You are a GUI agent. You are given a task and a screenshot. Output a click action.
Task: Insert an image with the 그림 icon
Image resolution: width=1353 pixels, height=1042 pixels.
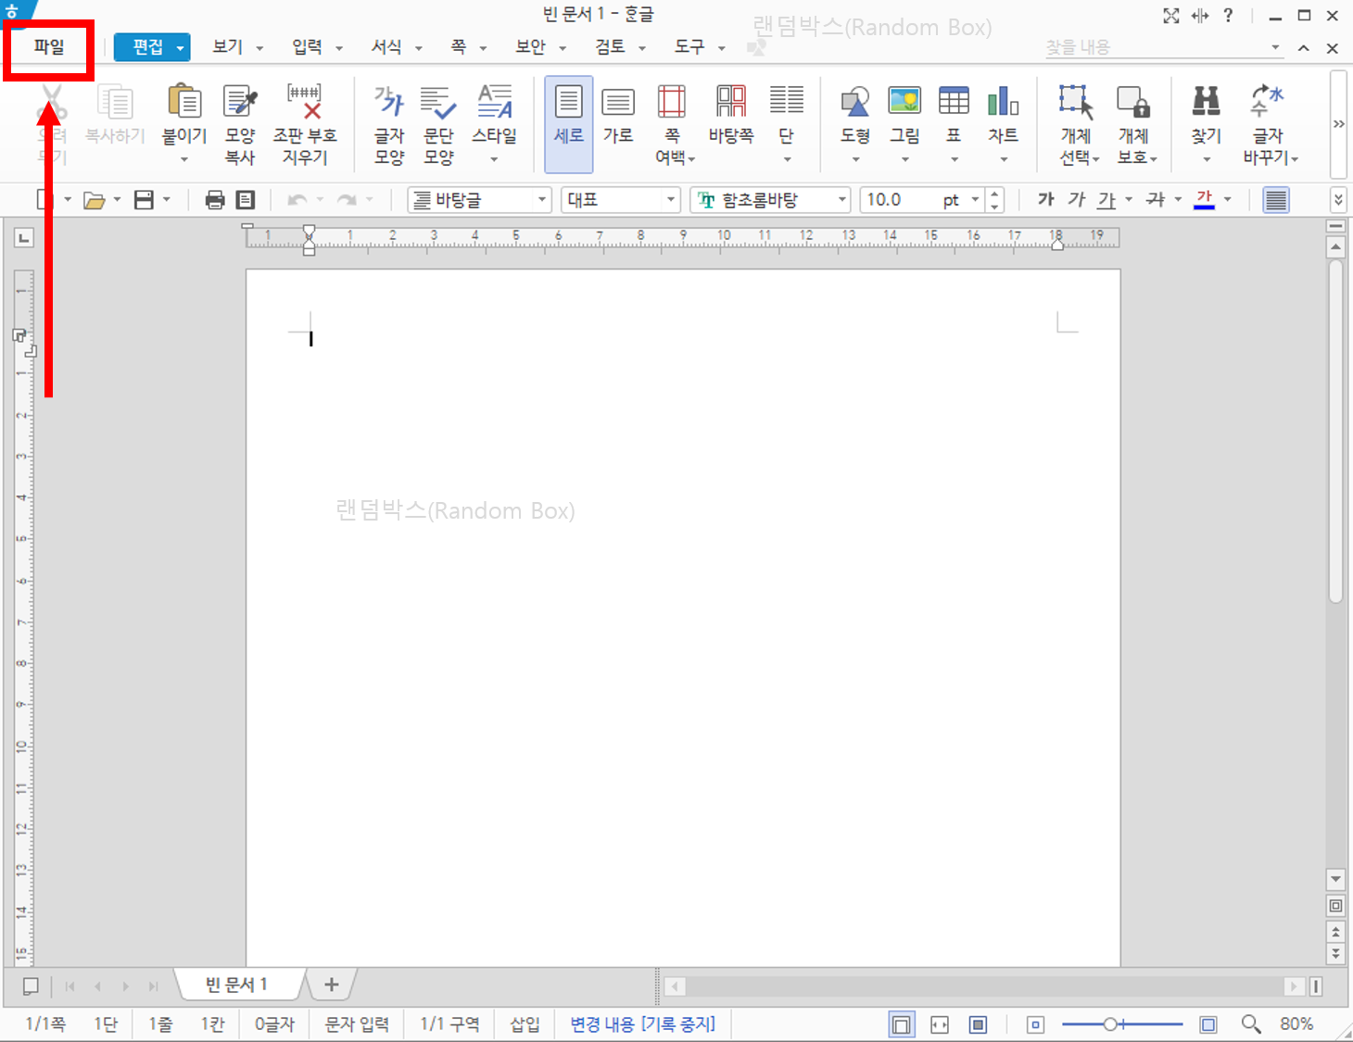pos(904,101)
